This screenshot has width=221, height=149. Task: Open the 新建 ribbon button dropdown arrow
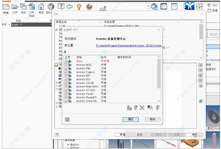tap(6, 15)
